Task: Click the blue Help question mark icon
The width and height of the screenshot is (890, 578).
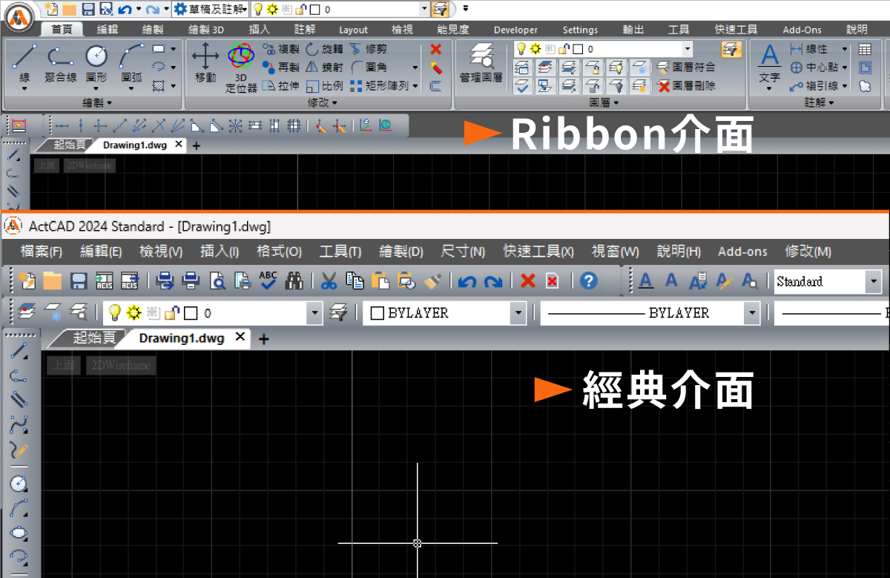Action: pos(589,280)
